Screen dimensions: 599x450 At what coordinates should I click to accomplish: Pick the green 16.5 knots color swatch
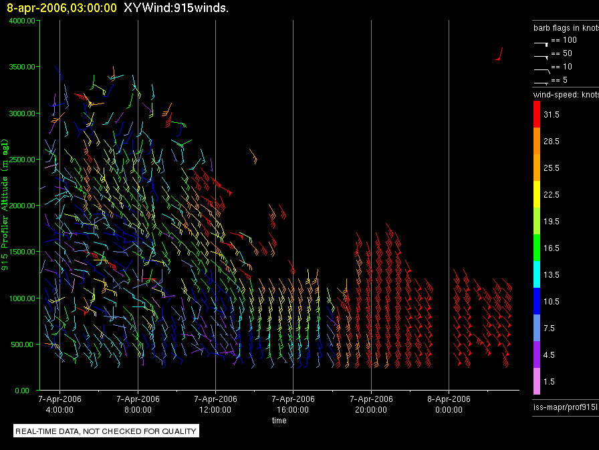(x=537, y=248)
